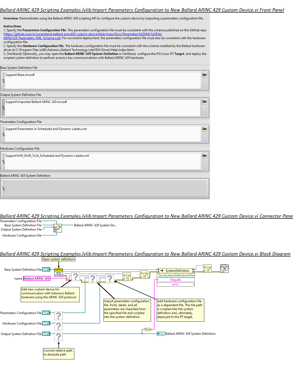Click the SystemDefinition invoke node header
The width and height of the screenshot is (293, 366).
pos(176,271)
